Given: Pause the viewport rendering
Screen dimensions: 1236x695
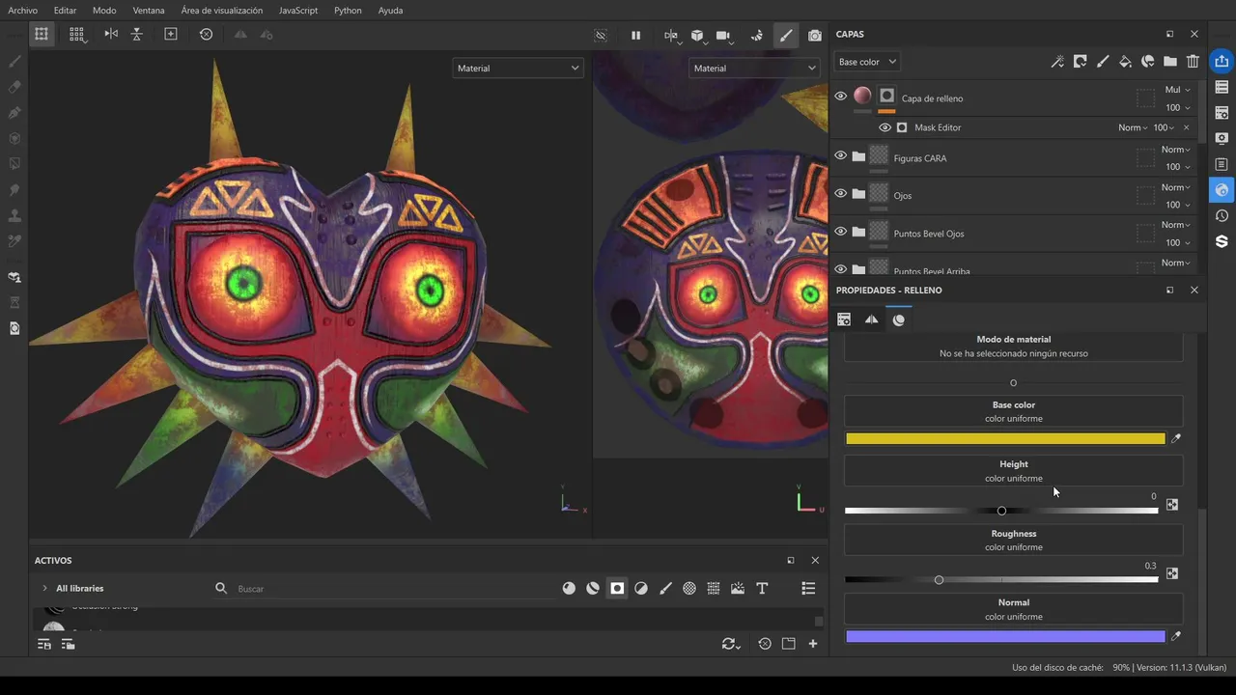Looking at the screenshot, I should pos(635,35).
